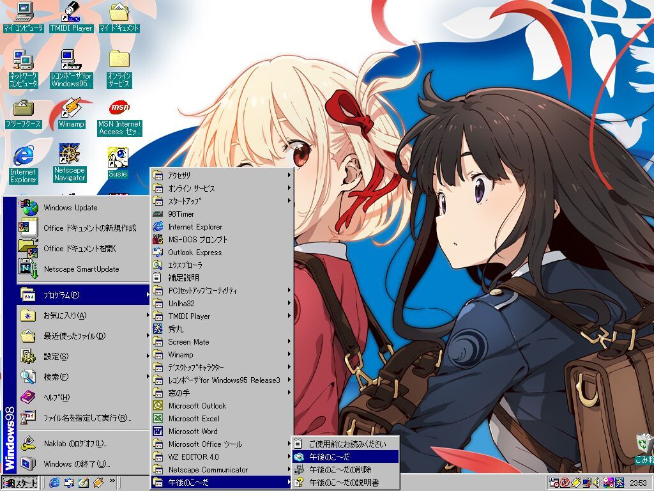Open Netscape SmartUpdate in Start menu
Image resolution: width=654 pixels, height=491 pixels.
pos(84,269)
